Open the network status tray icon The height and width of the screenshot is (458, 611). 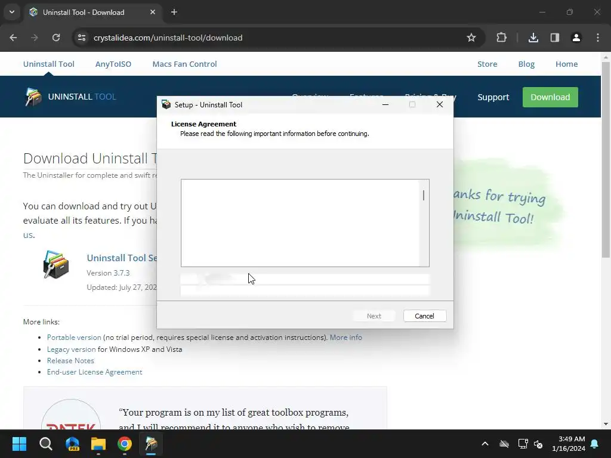coord(523,444)
